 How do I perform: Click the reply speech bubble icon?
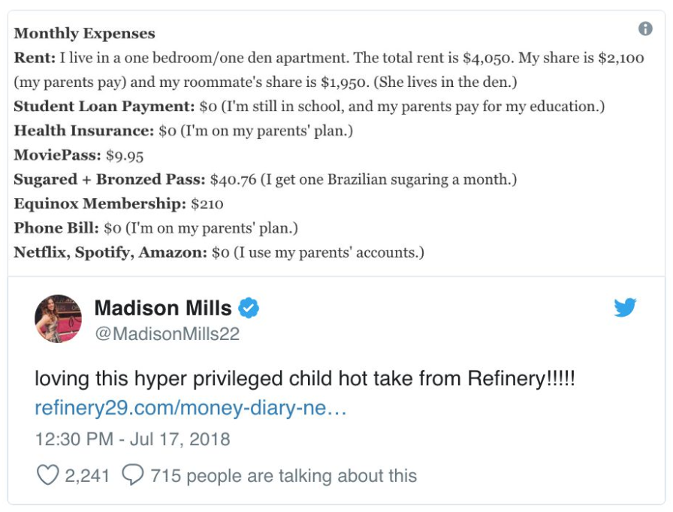click(x=133, y=475)
